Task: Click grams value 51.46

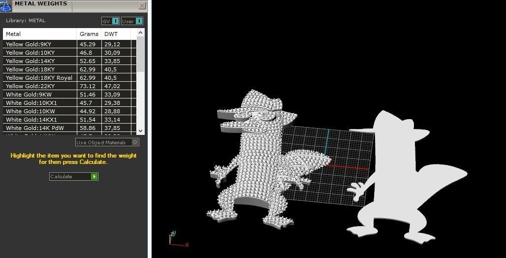Action: (88, 95)
